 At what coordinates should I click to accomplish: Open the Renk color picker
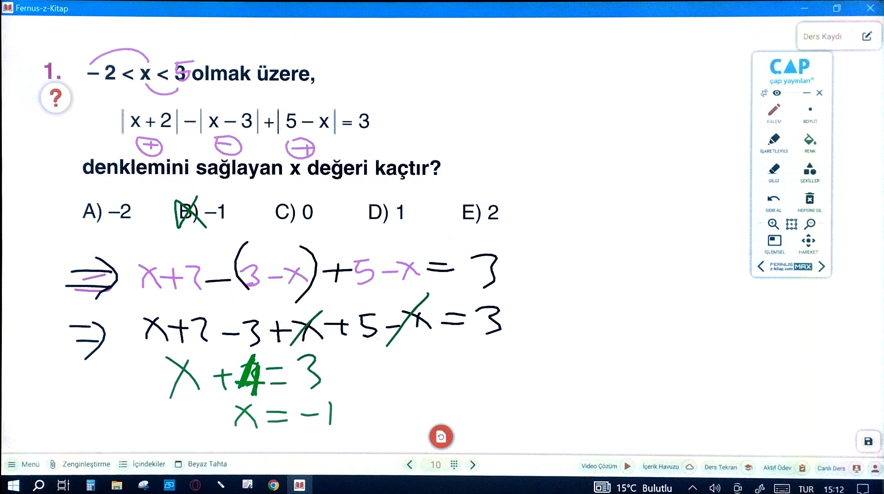[x=810, y=140]
